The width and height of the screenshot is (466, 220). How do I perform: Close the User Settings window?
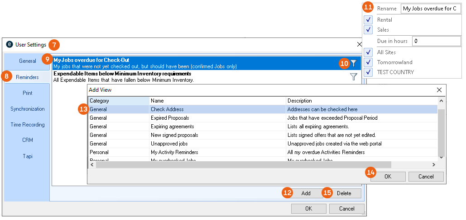pos(360,44)
